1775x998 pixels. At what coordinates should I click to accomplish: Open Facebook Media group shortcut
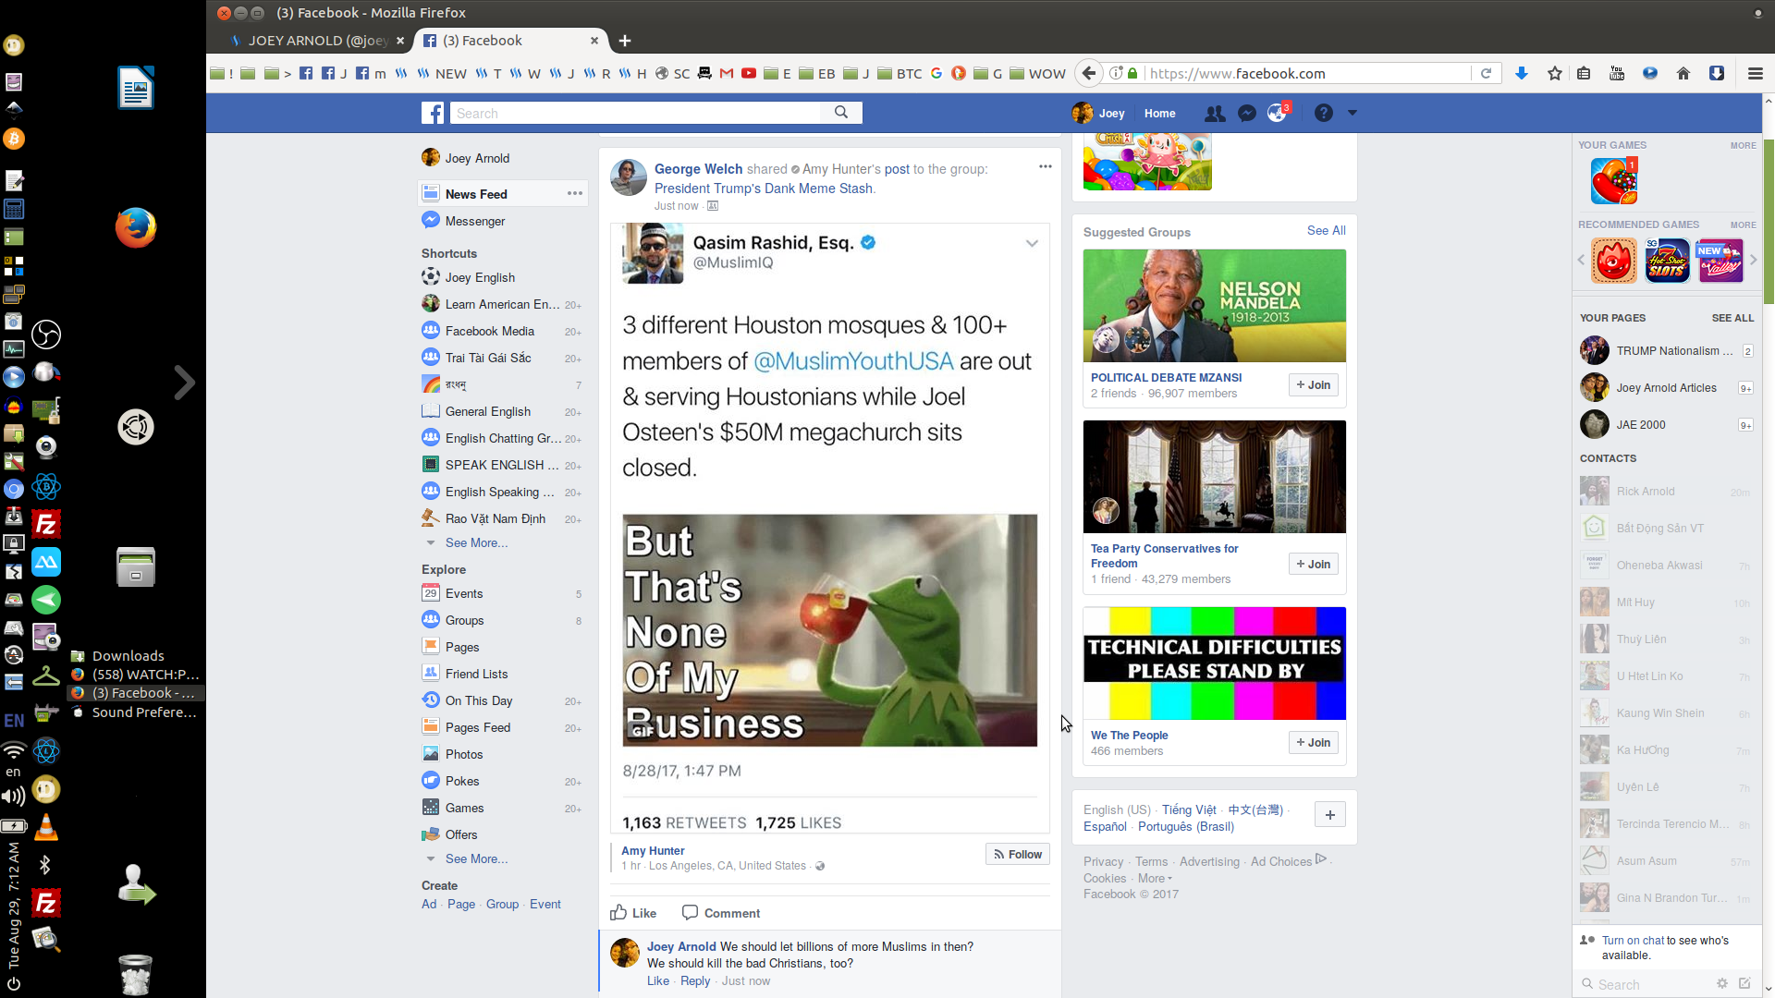(490, 331)
